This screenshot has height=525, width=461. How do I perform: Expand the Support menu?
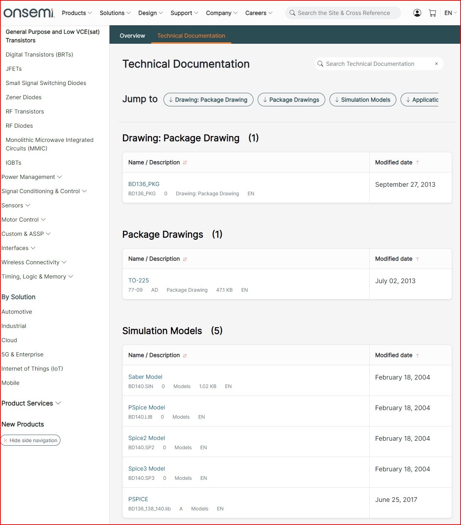(184, 13)
